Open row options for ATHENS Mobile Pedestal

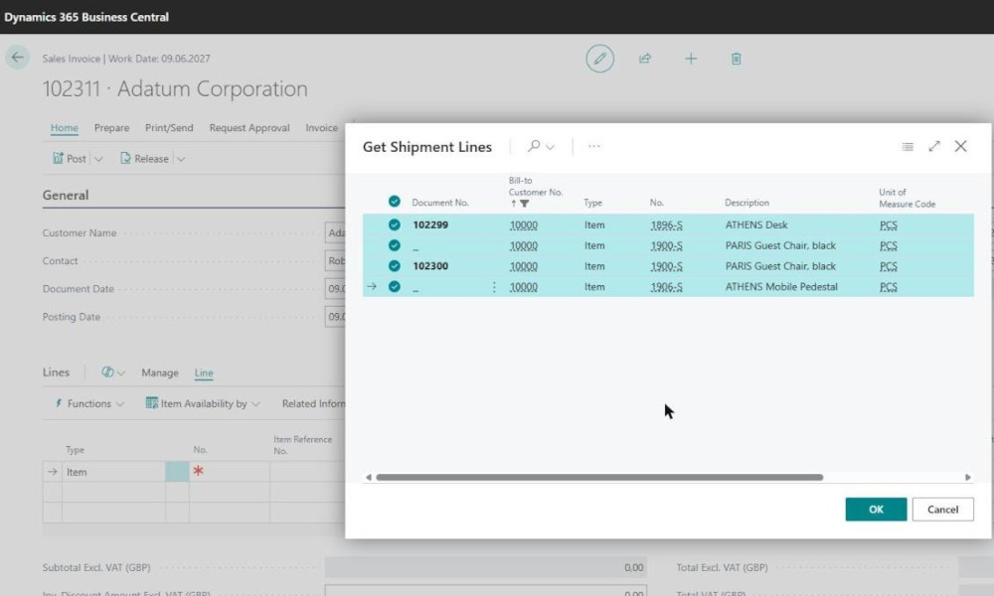(x=494, y=287)
